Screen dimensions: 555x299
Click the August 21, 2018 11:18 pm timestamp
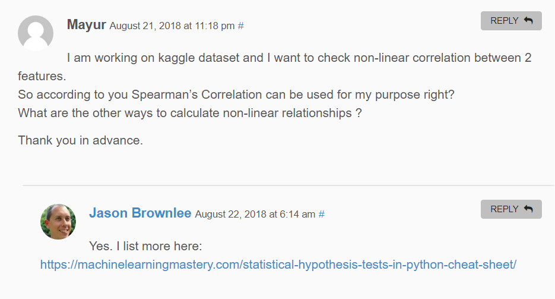(172, 26)
